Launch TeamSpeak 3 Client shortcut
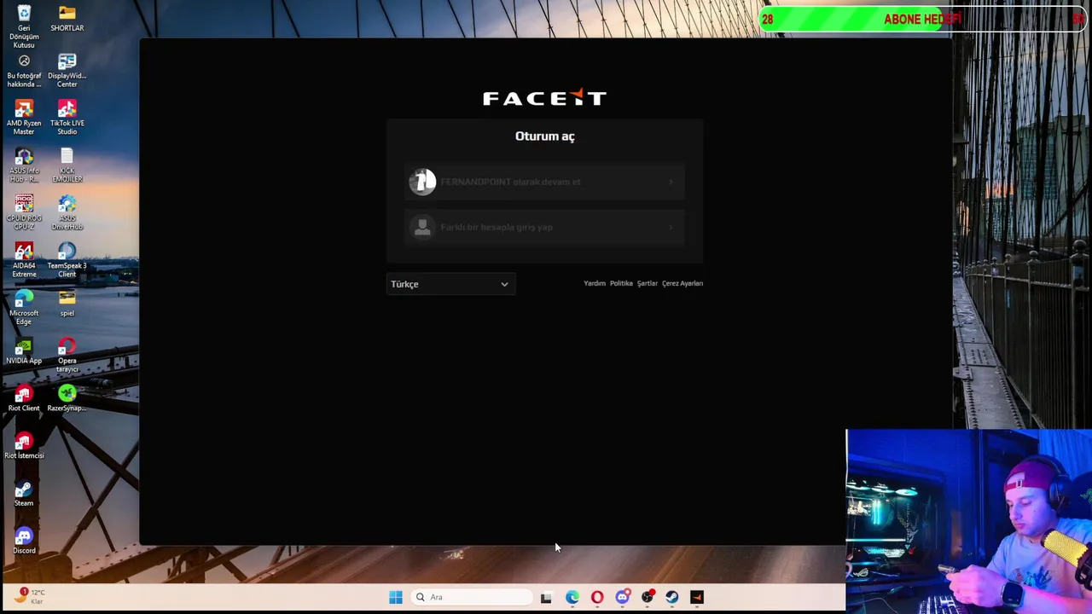The height and width of the screenshot is (614, 1092). click(x=67, y=261)
